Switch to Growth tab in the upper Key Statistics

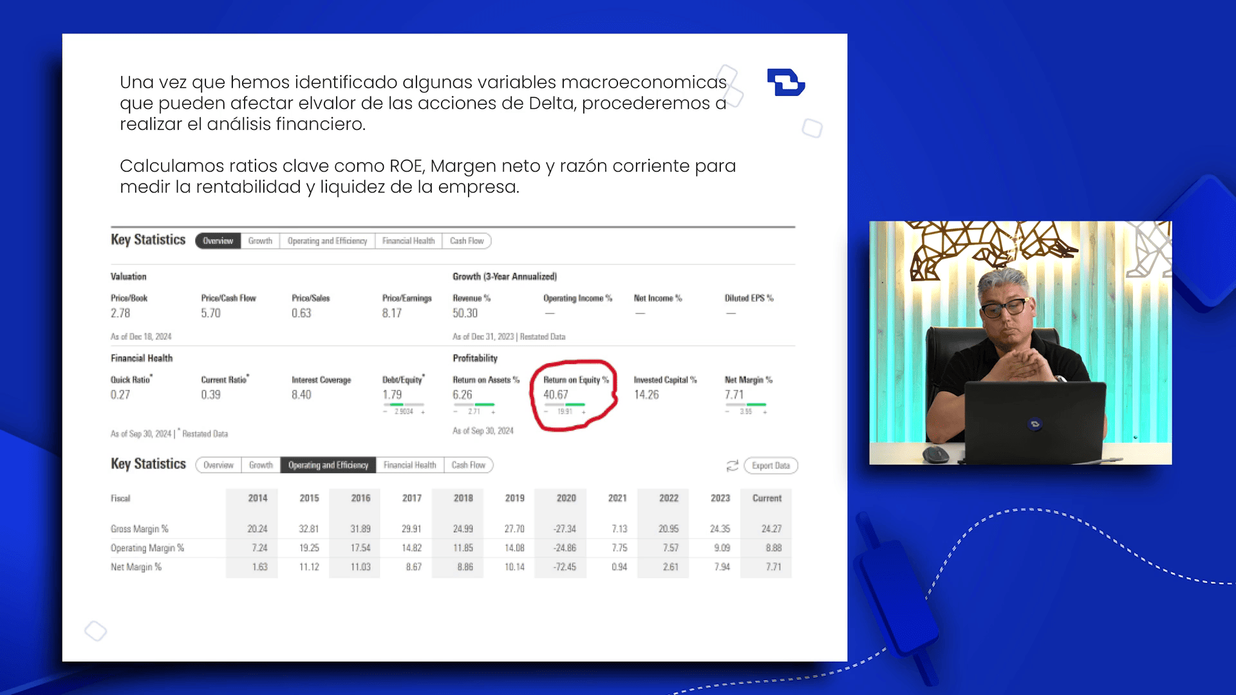coord(260,241)
